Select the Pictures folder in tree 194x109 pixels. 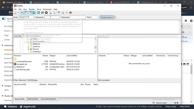pos(36,49)
